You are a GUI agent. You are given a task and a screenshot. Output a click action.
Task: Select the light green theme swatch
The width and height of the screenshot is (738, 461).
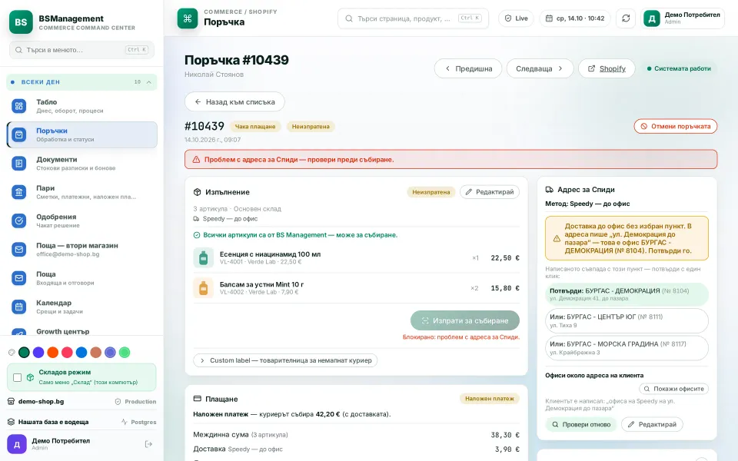[125, 353]
